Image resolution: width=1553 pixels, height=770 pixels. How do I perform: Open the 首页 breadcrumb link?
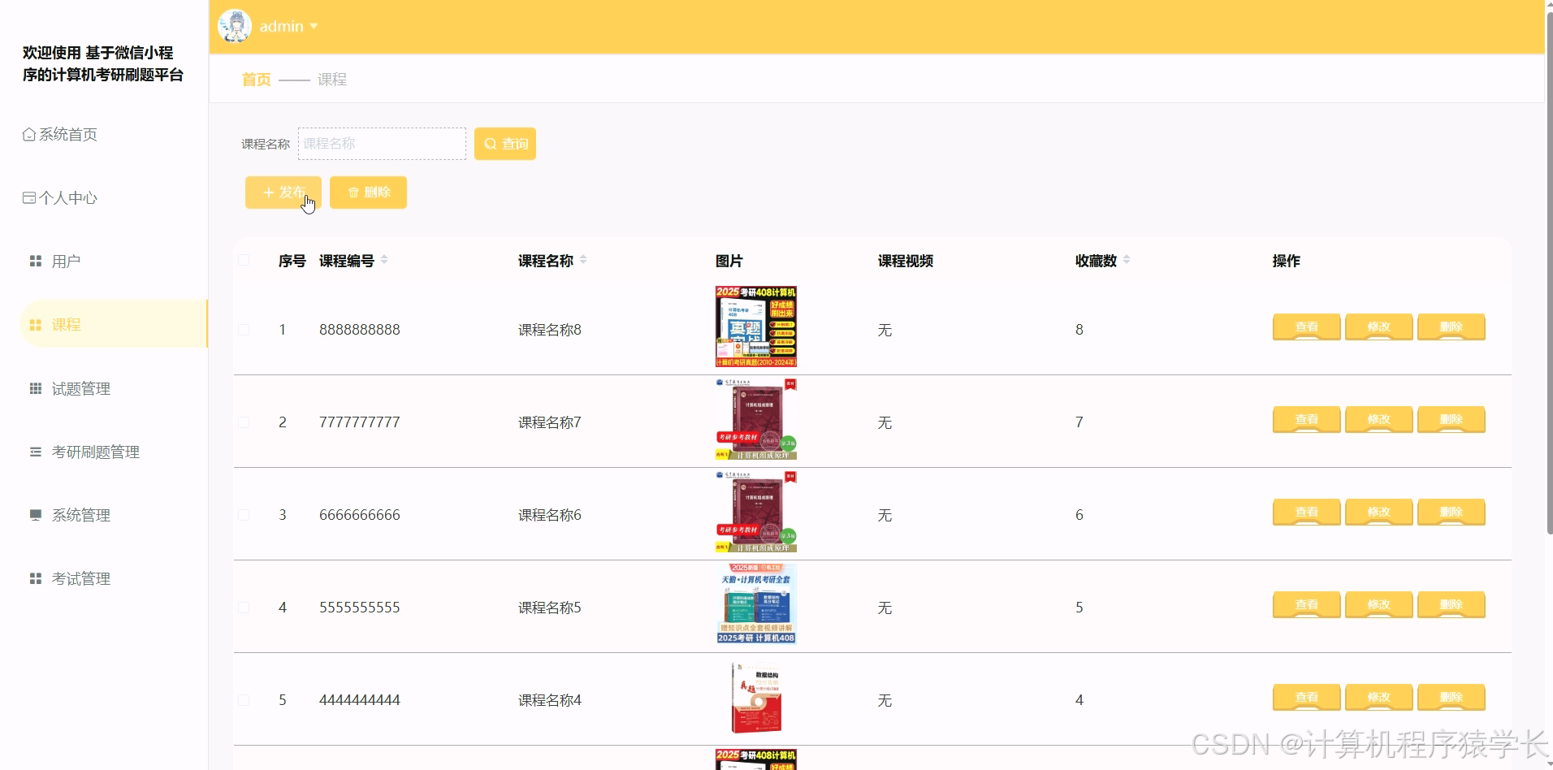256,79
